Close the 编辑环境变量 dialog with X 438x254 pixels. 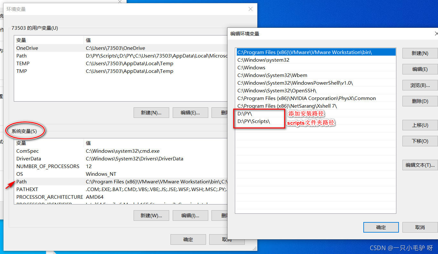tap(436, 34)
